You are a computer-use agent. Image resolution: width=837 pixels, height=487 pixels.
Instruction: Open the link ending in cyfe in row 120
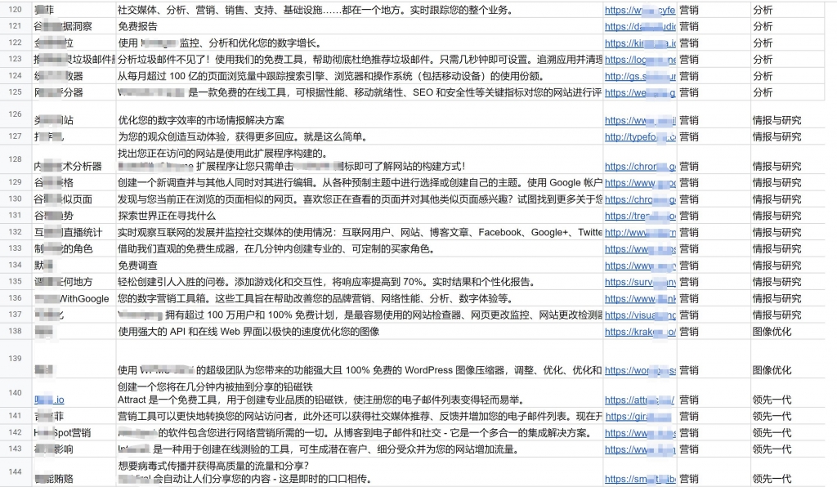640,10
